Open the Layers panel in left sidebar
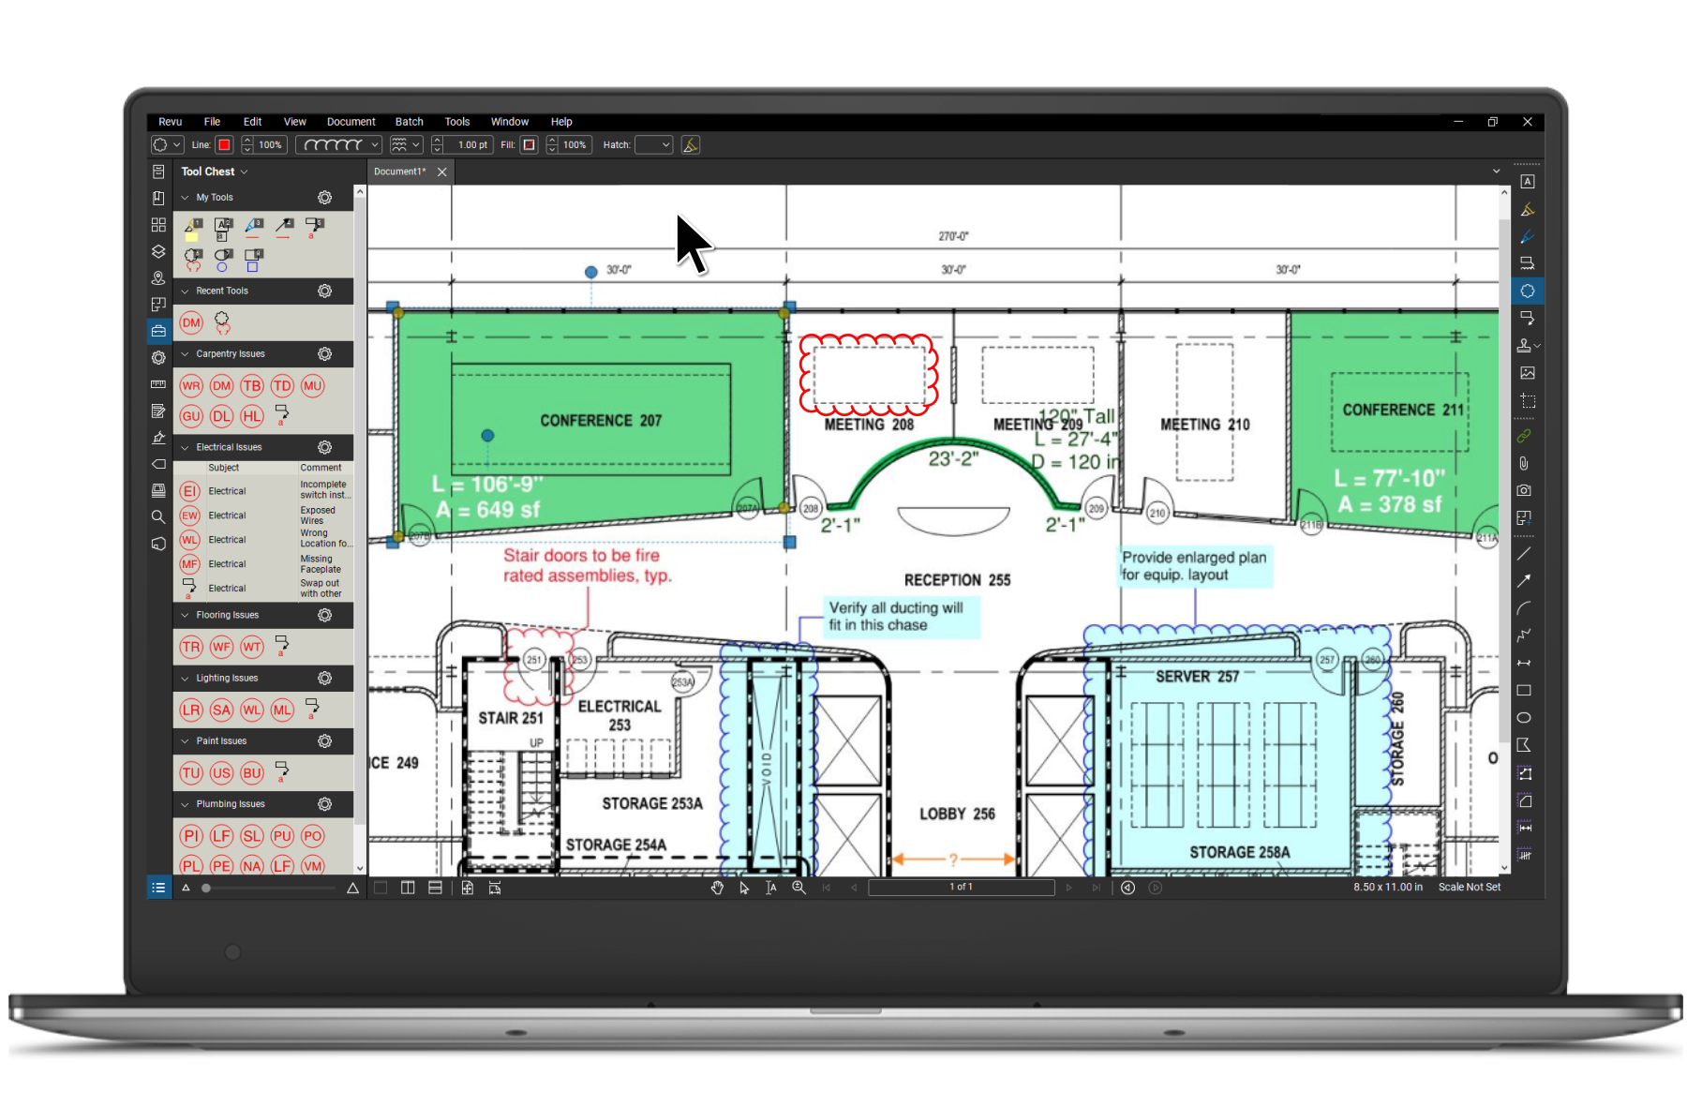Screen dimensions: 1687x1106 158,251
